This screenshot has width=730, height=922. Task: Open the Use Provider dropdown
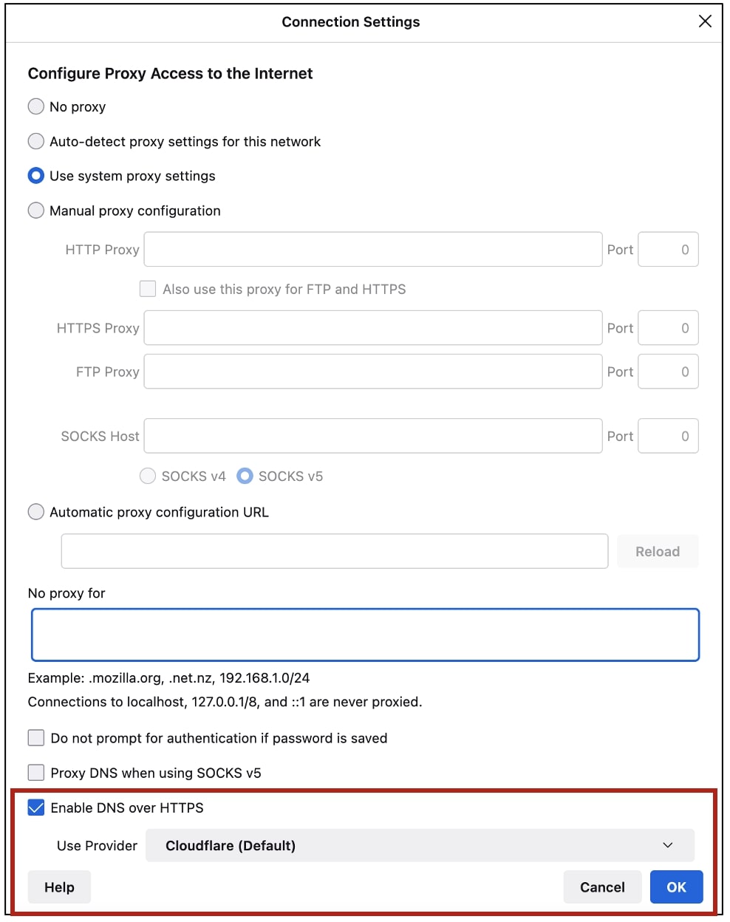[420, 845]
